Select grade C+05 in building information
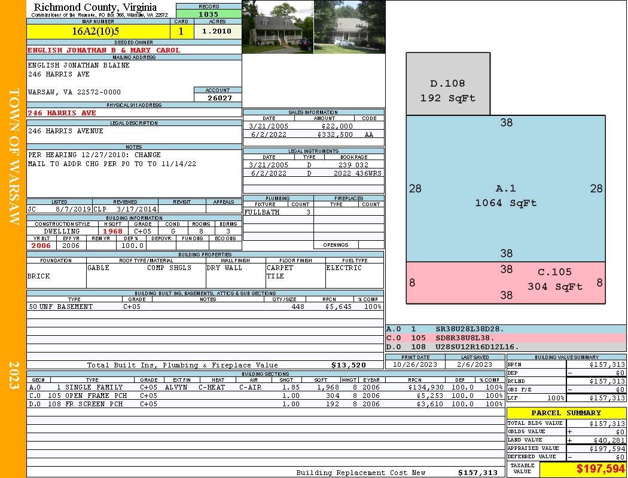This screenshot has height=478, width=628. click(142, 231)
